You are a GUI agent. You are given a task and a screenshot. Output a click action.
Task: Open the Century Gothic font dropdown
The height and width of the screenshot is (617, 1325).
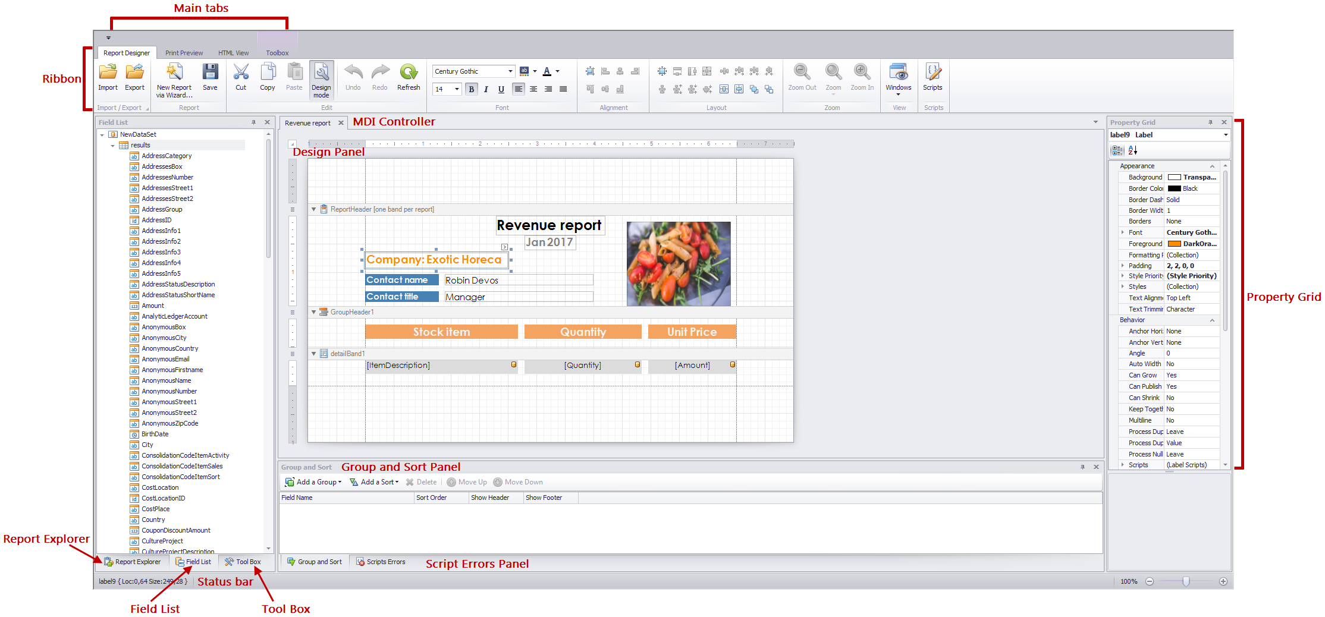[x=510, y=71]
